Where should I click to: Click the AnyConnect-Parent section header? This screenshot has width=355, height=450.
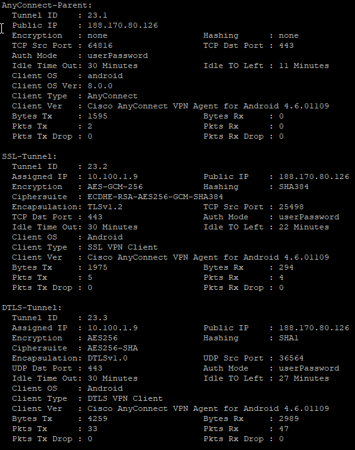tap(47, 5)
